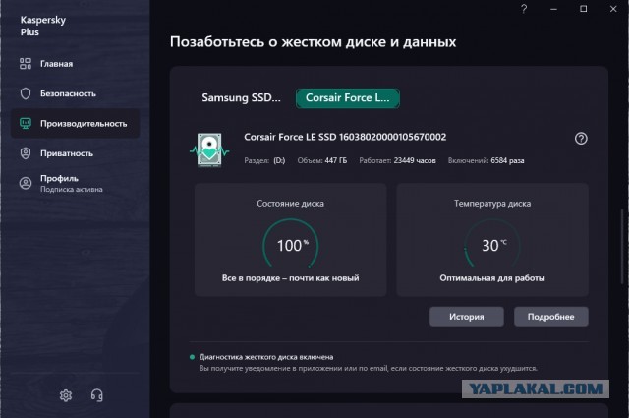
Task: Open the Профиль section
Action: click(75, 183)
